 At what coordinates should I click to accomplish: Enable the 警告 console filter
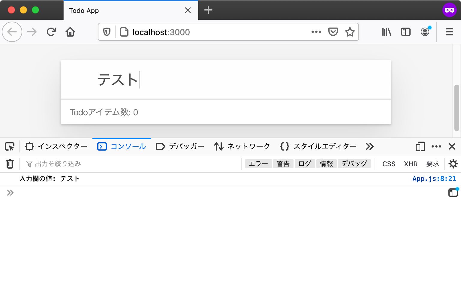pos(283,163)
